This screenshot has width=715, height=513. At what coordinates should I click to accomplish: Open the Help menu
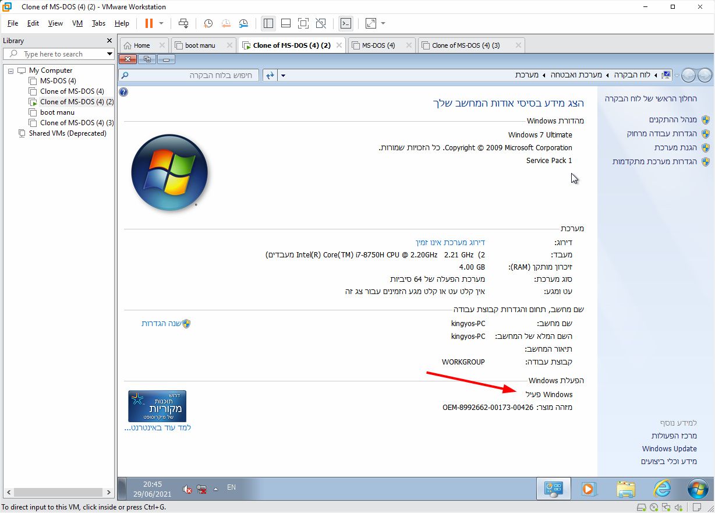pos(122,23)
